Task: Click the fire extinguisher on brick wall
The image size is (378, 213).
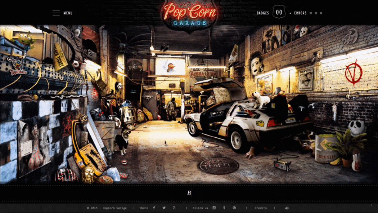Action: click(x=334, y=113)
